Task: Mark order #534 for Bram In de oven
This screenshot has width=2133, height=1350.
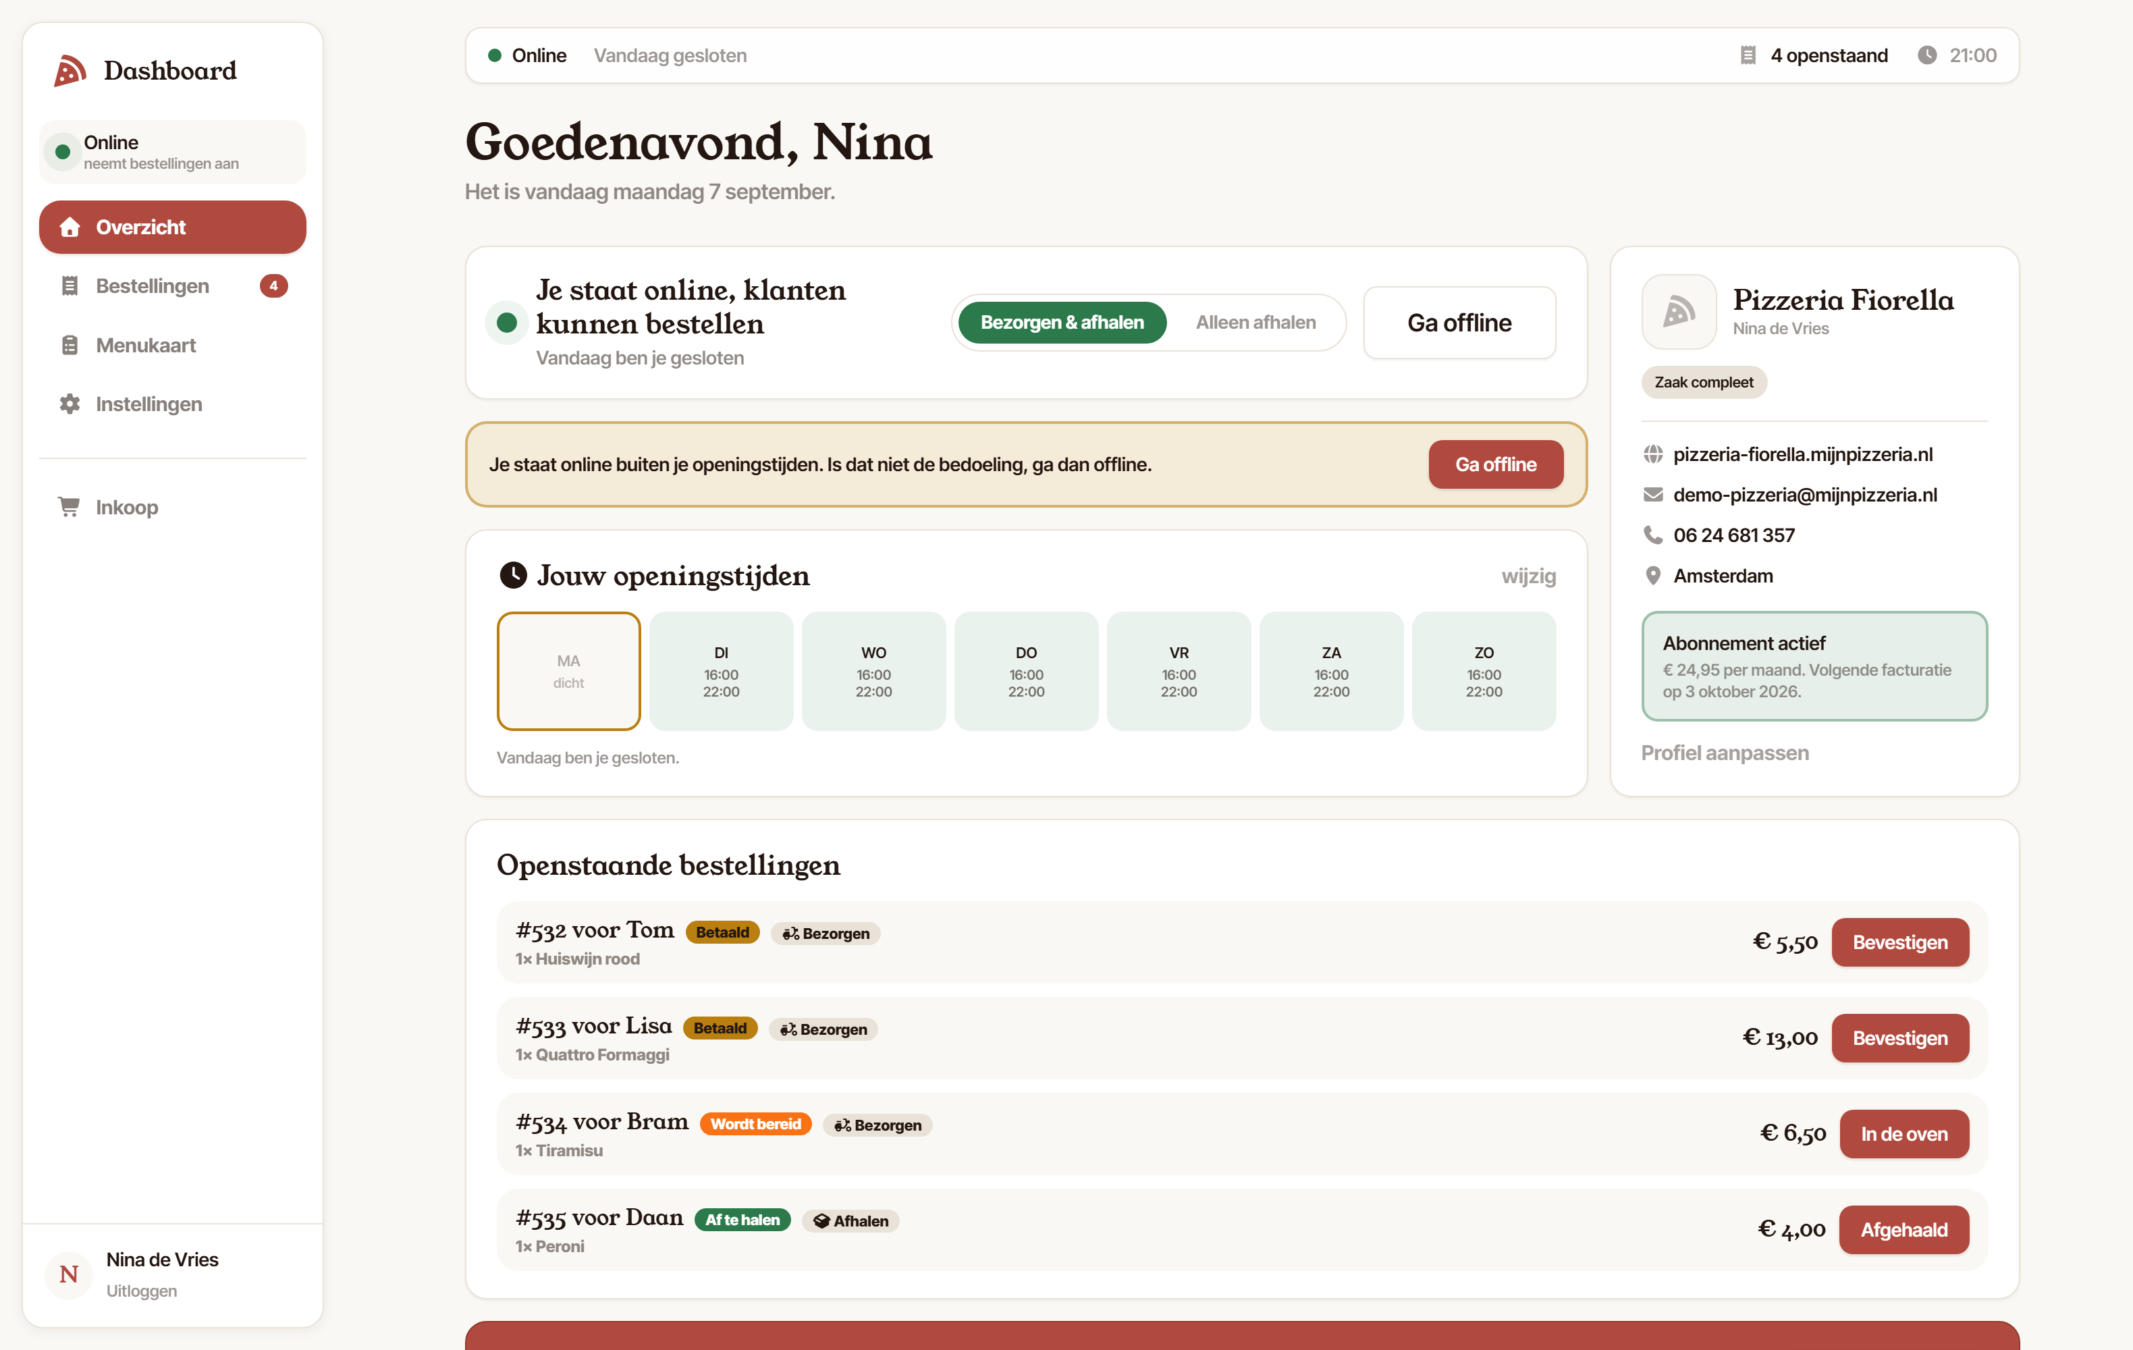Action: (1904, 1134)
